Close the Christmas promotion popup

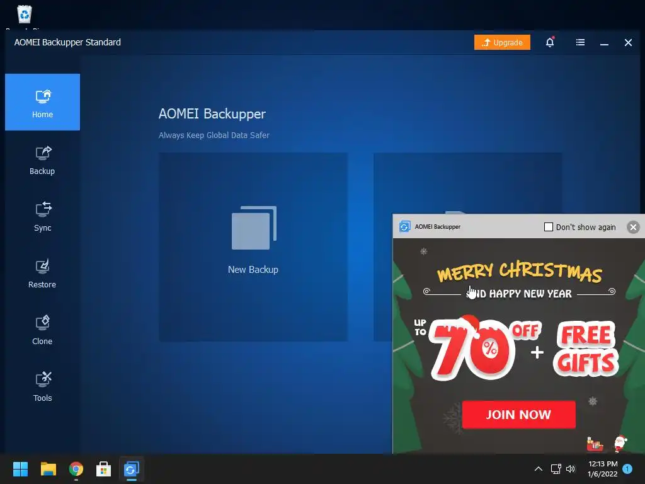[x=633, y=227]
